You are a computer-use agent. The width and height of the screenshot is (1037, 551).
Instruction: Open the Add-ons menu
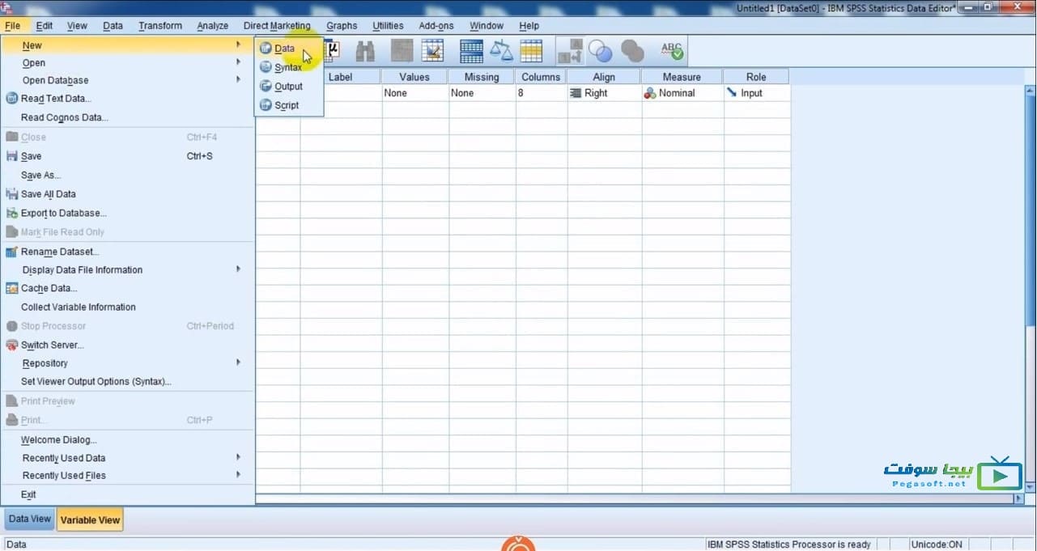coord(436,26)
